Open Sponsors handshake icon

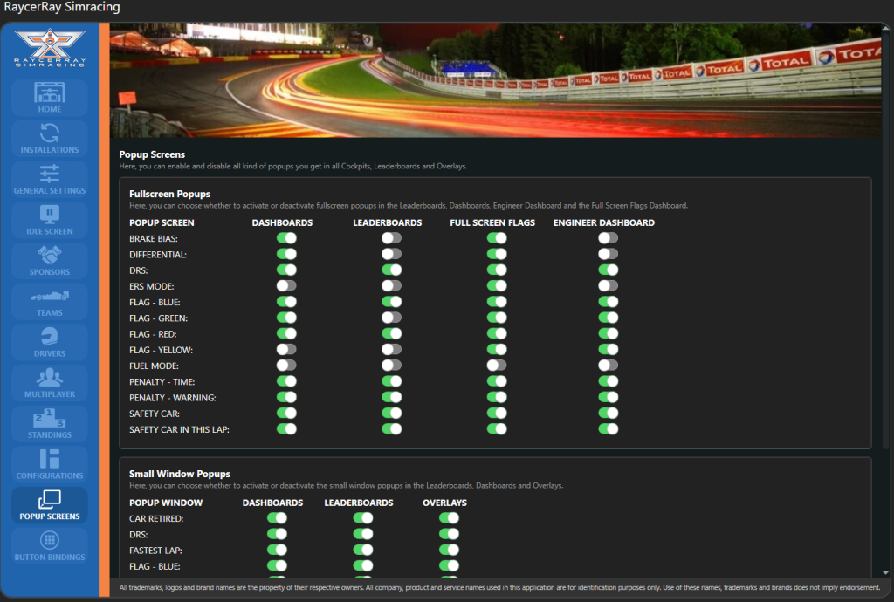click(x=50, y=256)
